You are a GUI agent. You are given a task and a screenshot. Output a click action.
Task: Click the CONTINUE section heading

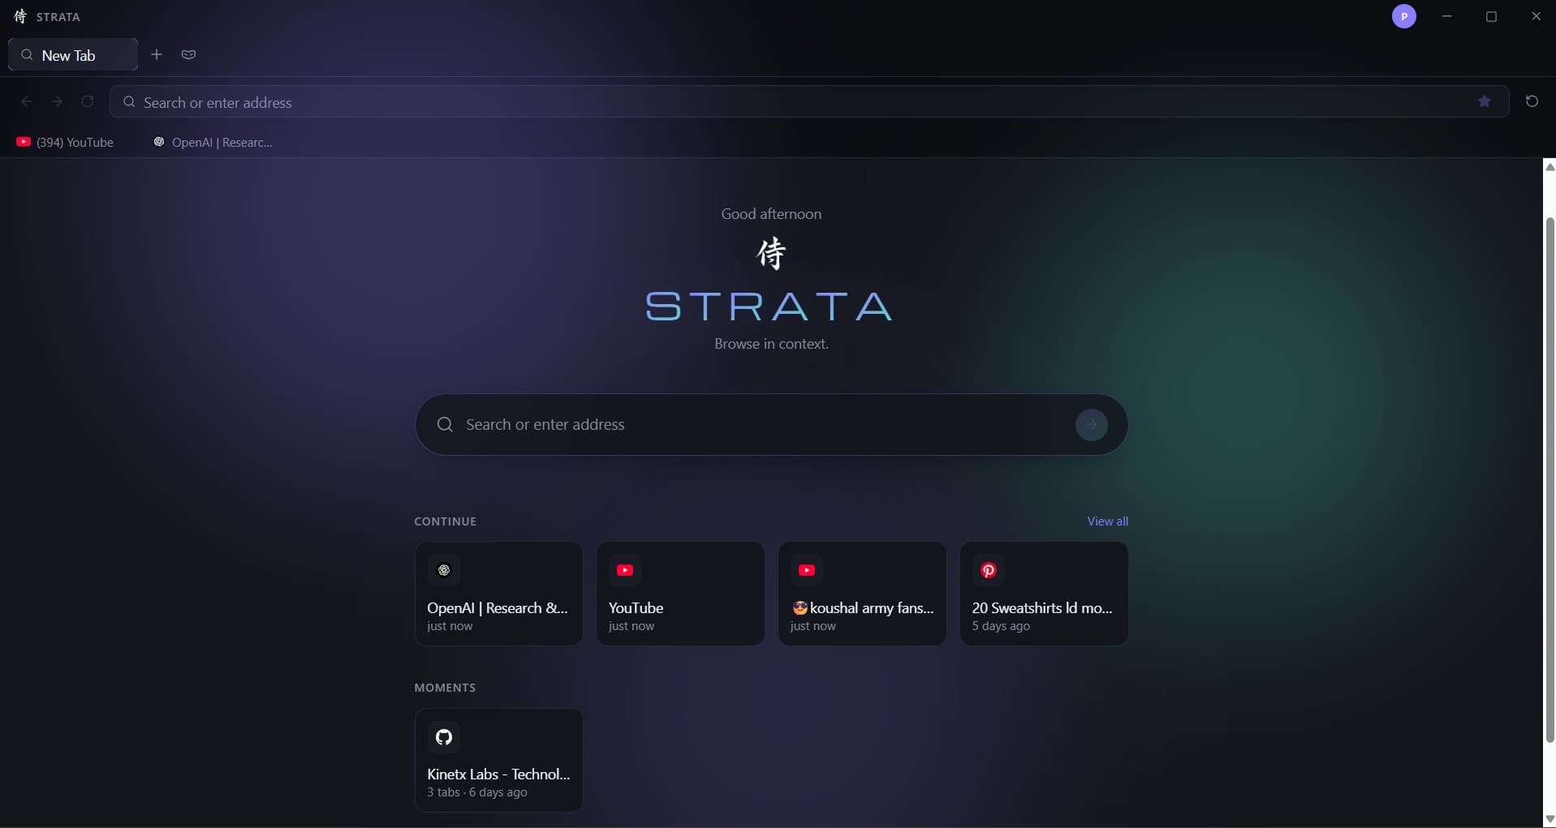point(446,521)
